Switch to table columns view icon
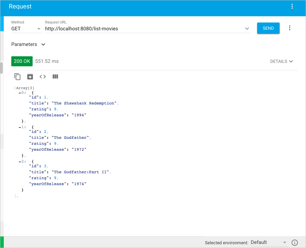This screenshot has width=306, height=248. (x=55, y=77)
